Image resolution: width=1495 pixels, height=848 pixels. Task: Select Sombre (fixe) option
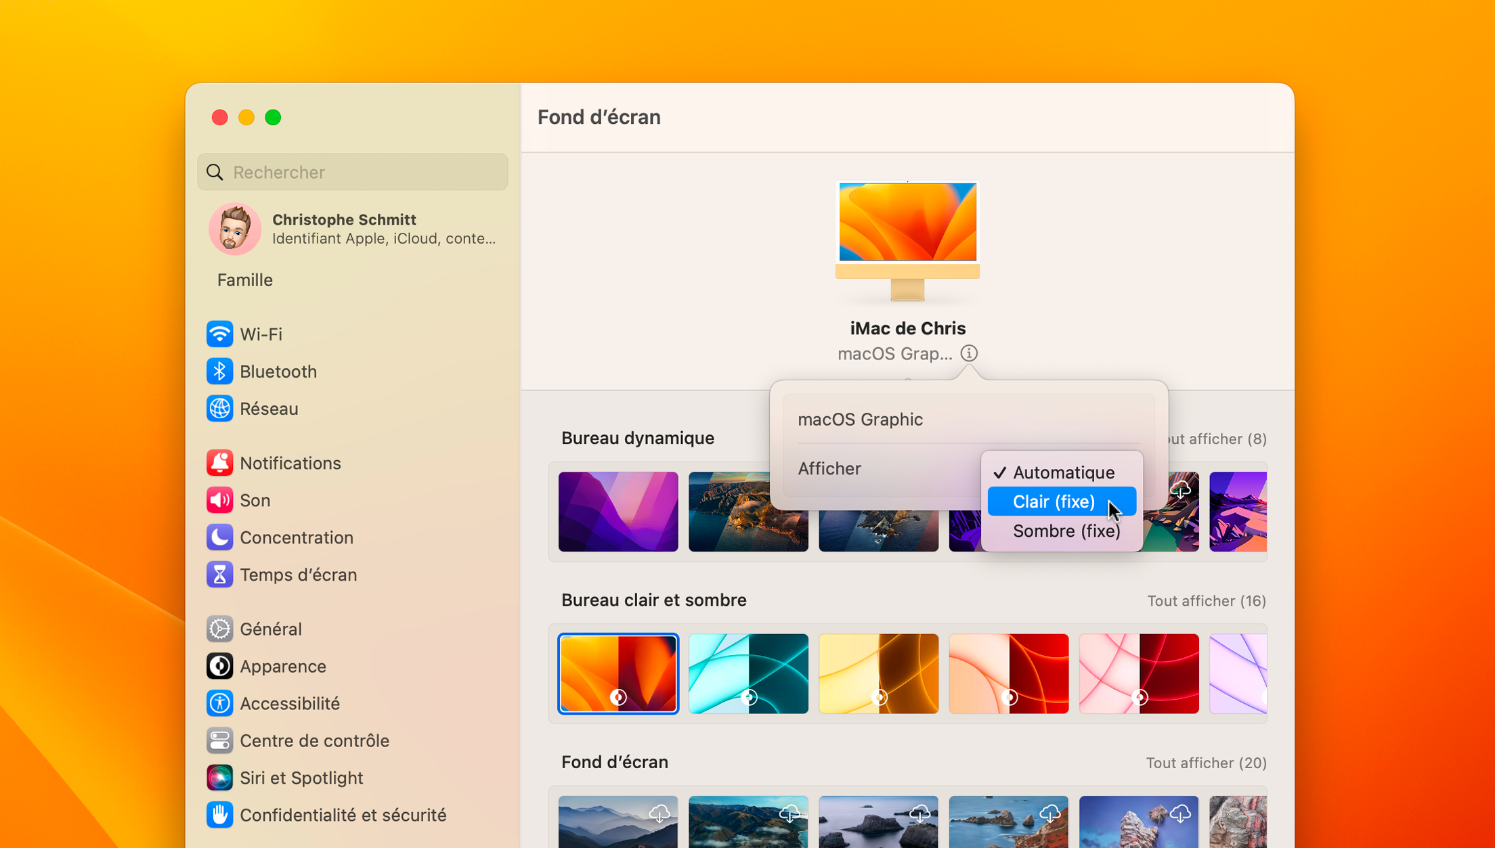coord(1066,531)
